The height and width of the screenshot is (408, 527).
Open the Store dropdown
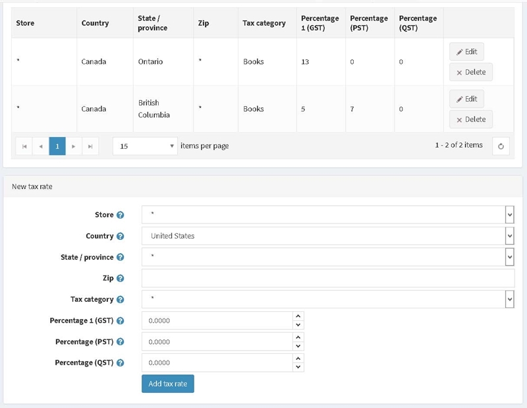[327, 215]
